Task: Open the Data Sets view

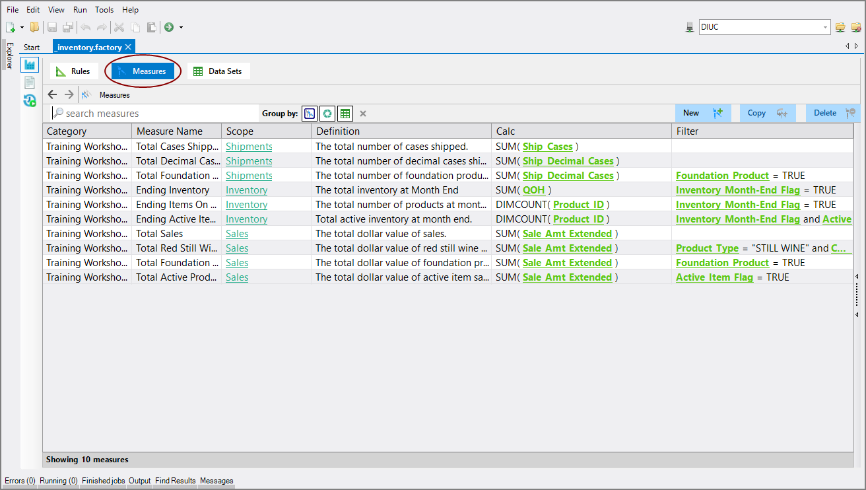Action: 218,71
